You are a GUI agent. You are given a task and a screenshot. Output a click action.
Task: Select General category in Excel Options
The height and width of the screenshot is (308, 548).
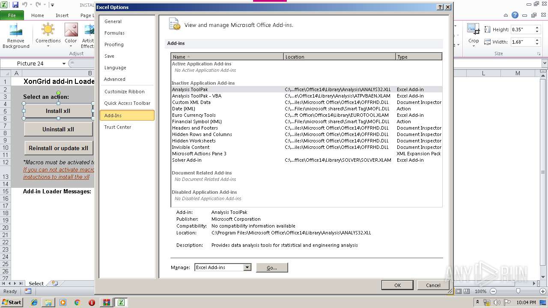pos(127,21)
